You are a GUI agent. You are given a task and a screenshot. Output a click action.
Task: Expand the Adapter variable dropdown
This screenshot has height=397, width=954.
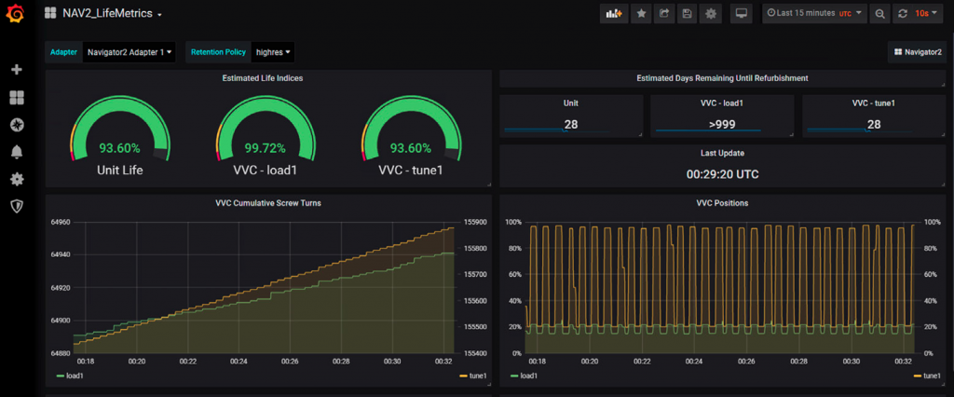129,52
